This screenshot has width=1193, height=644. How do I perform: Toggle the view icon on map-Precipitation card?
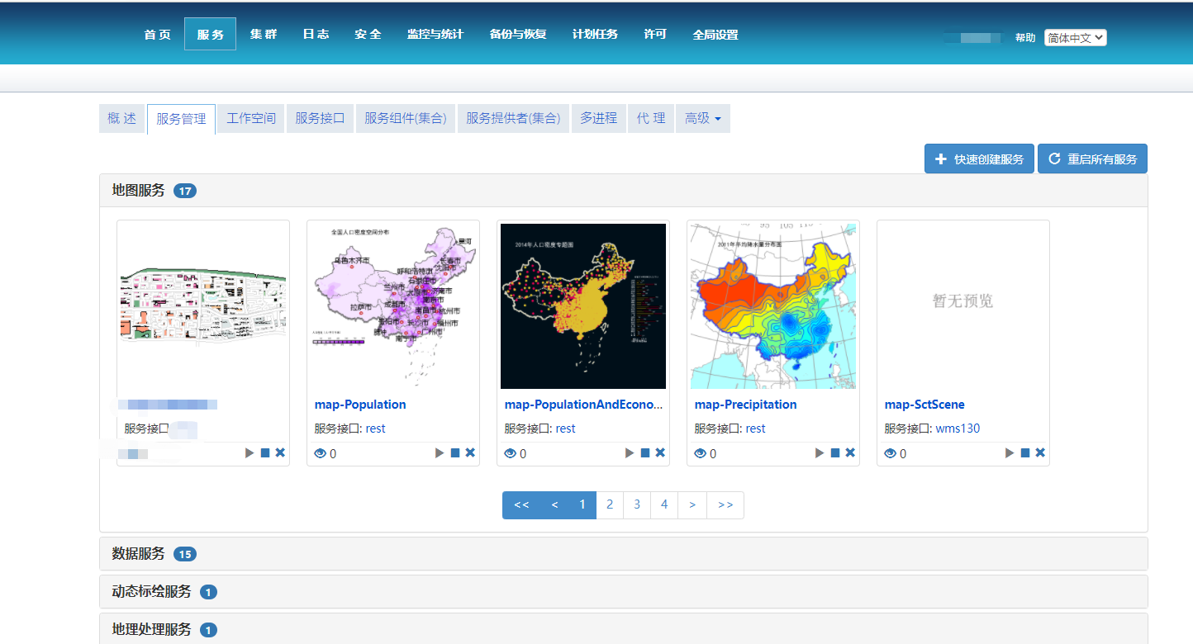click(701, 452)
